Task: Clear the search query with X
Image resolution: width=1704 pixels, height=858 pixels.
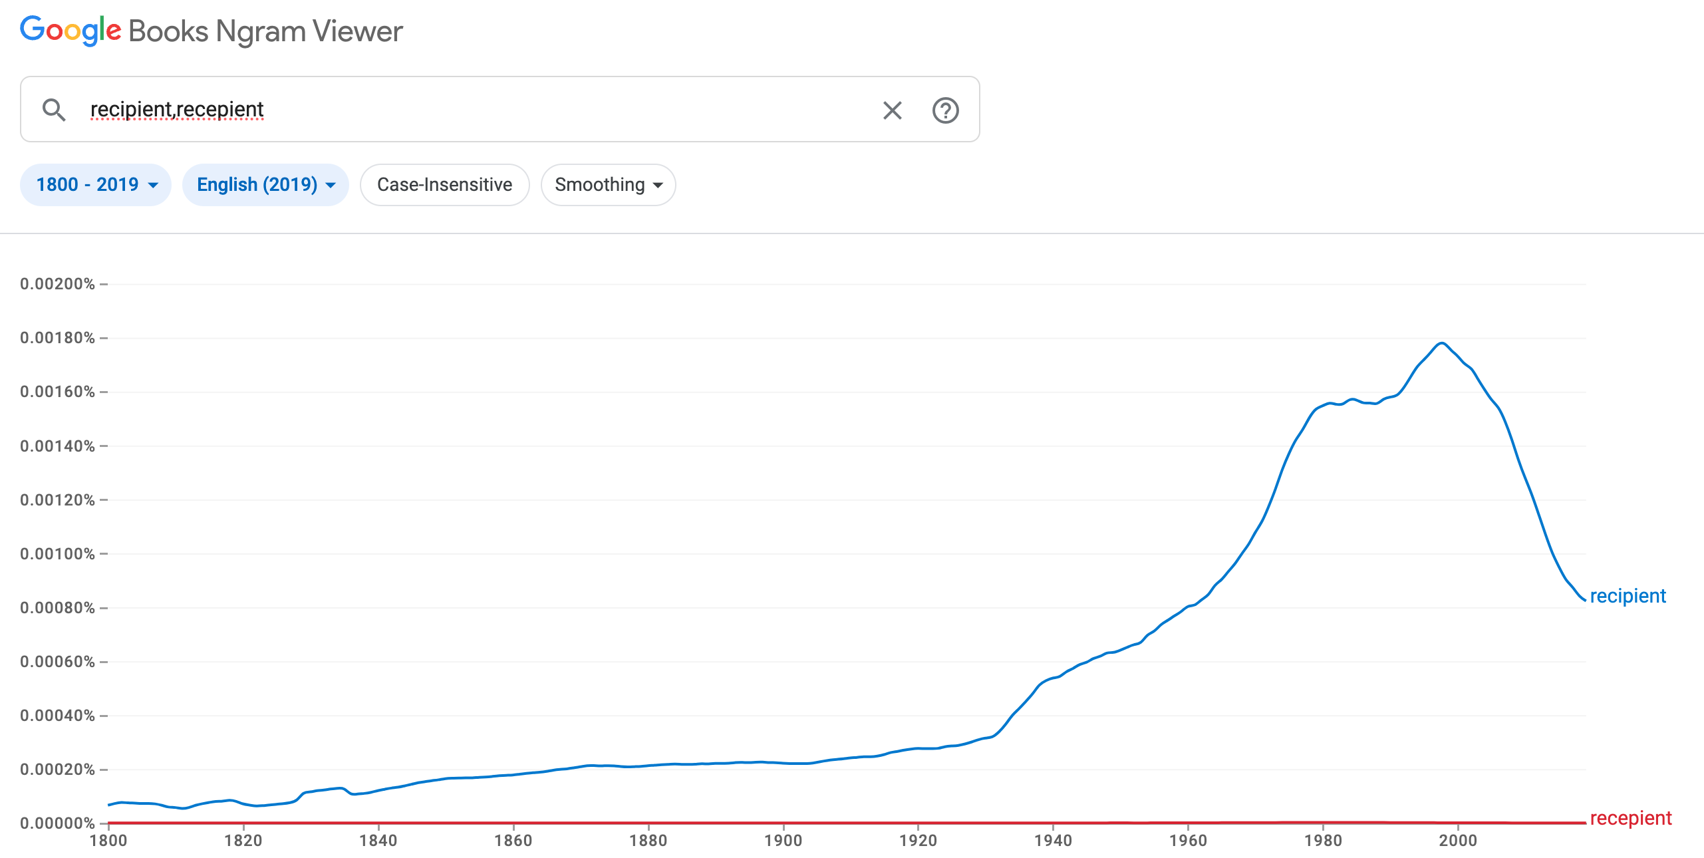Action: click(892, 110)
